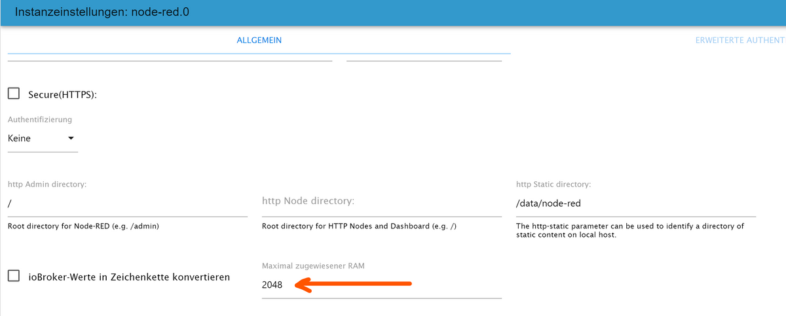Open the Authentifizierung dropdown showing Keine
Screen dimensions: 786x316
[x=43, y=139]
